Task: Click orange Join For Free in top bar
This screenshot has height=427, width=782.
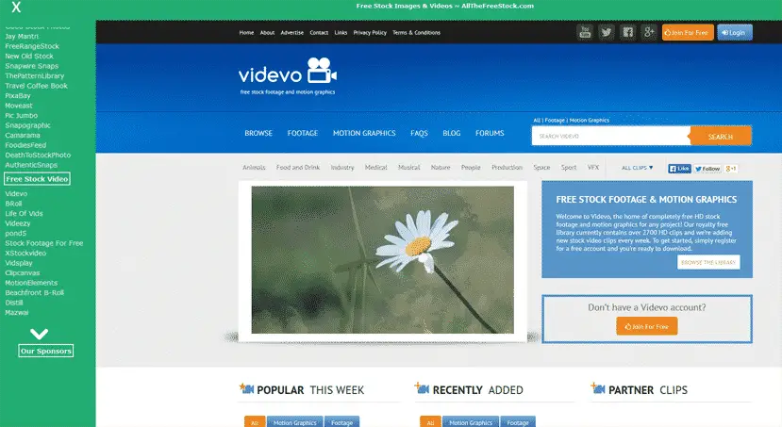Action: 688,32
